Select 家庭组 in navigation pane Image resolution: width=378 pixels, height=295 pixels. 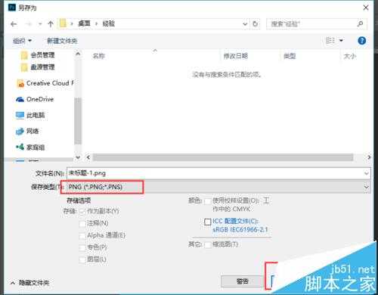click(x=30, y=147)
